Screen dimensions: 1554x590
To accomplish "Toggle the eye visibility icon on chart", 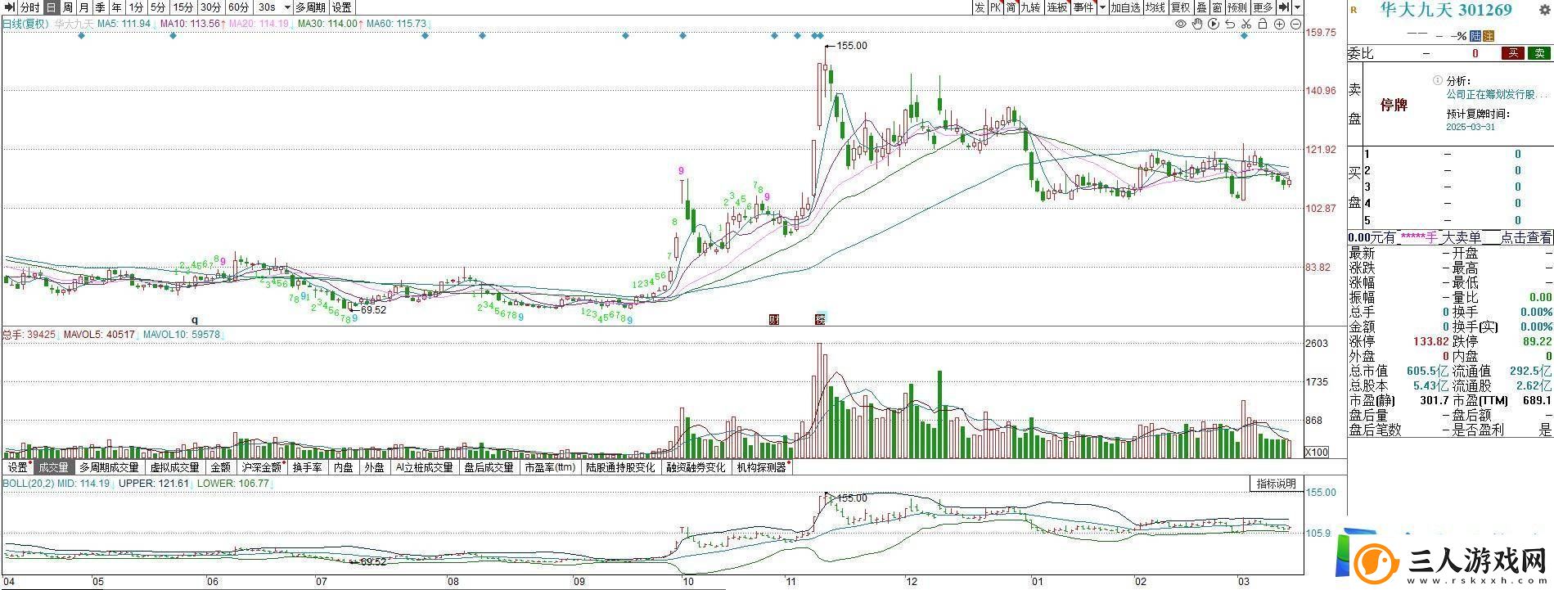I will 1180,25.
